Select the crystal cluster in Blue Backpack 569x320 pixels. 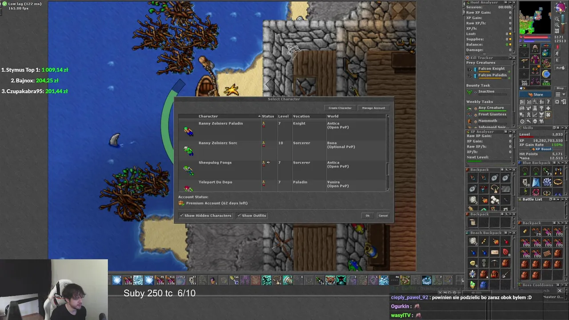click(x=547, y=182)
